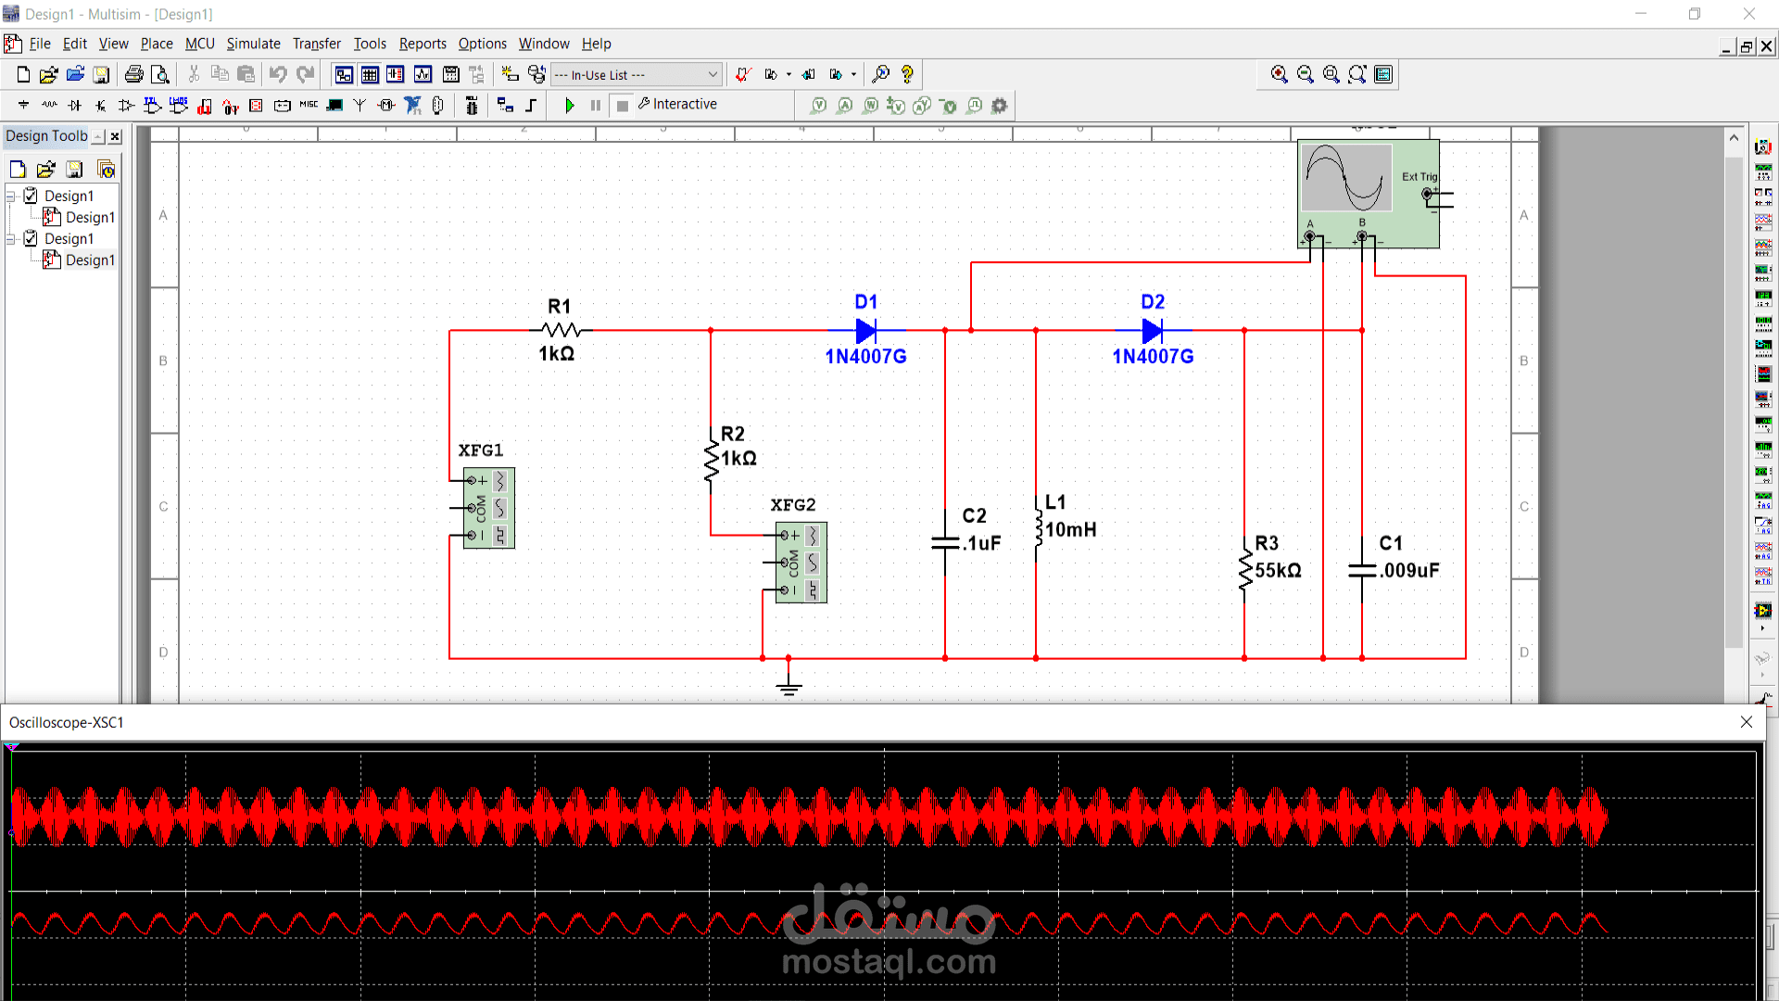Close the Design Toolbox panel
Viewport: 1779px width, 1001px height.
115,136
